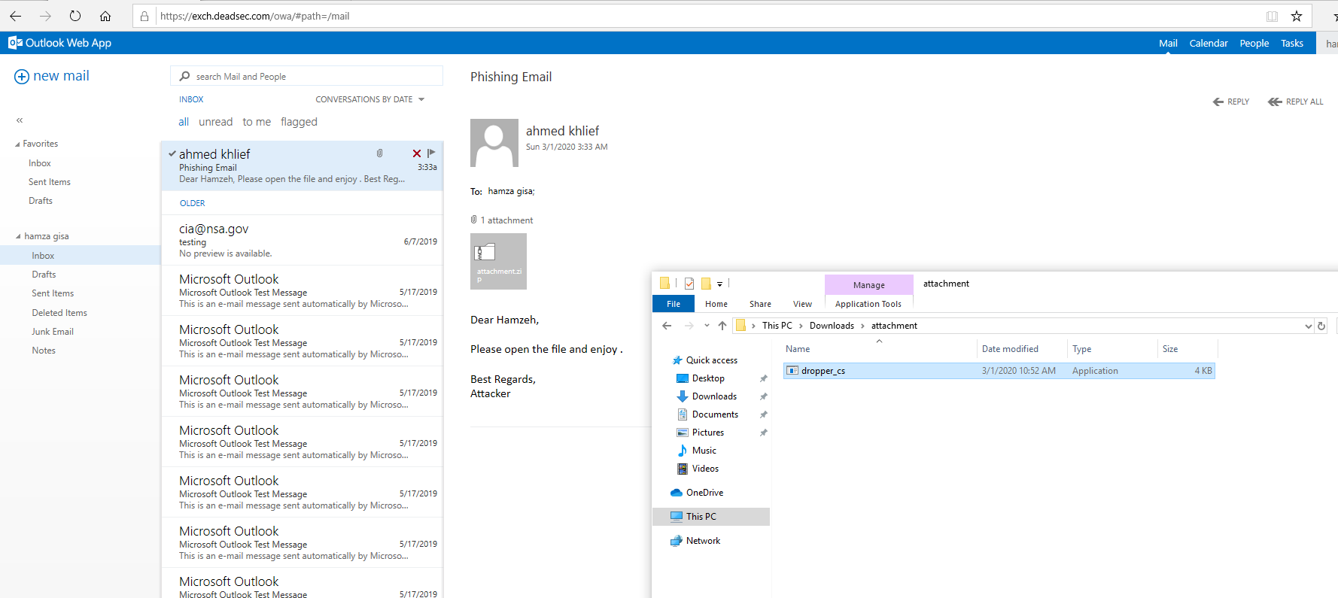Click the Outlook Web App logo
Screen dimensions: 1338x598
coord(60,43)
